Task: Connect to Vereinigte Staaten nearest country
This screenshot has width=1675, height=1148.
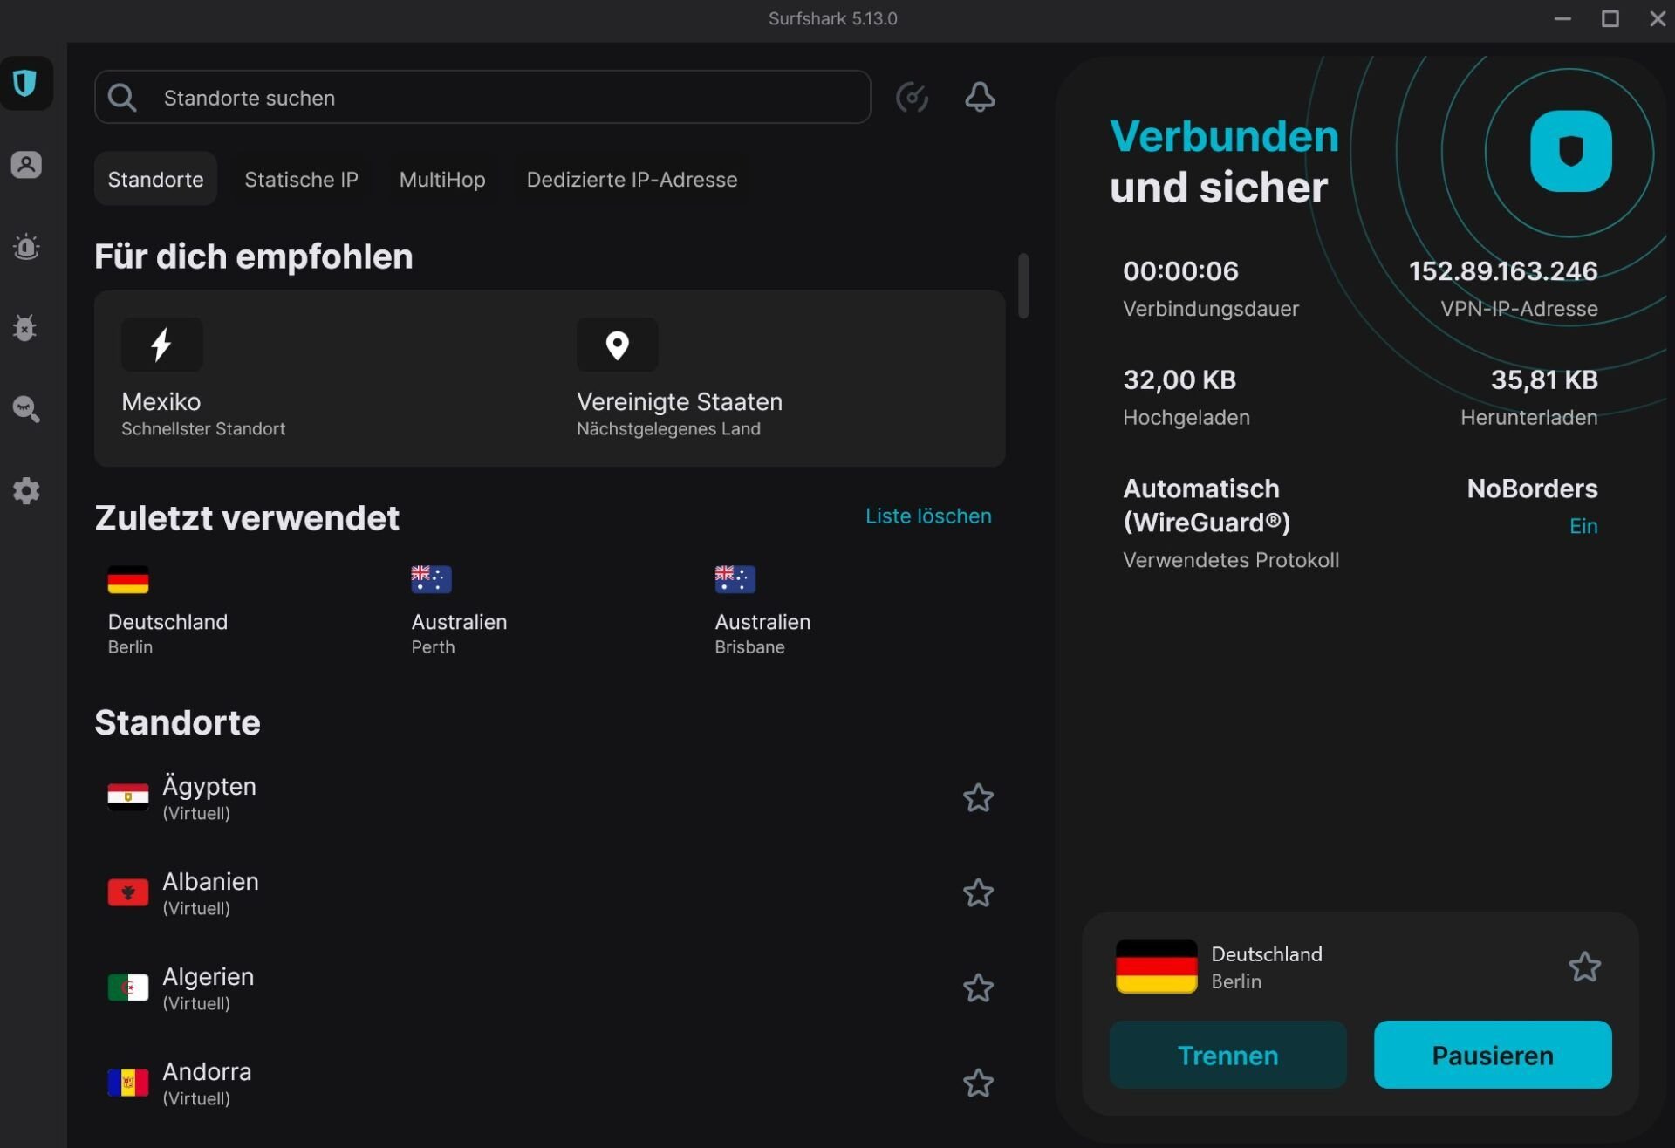Action: coord(776,379)
